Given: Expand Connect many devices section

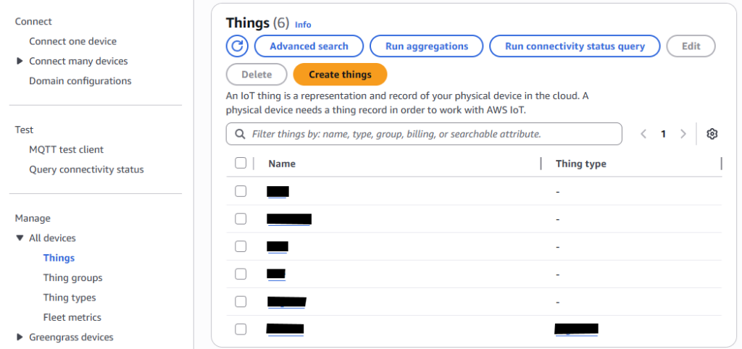Looking at the screenshot, I should [x=20, y=62].
